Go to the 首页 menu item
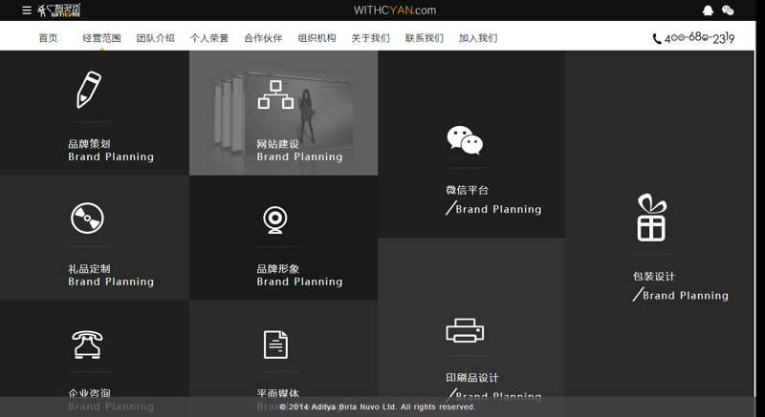This screenshot has height=417, width=765. click(49, 38)
